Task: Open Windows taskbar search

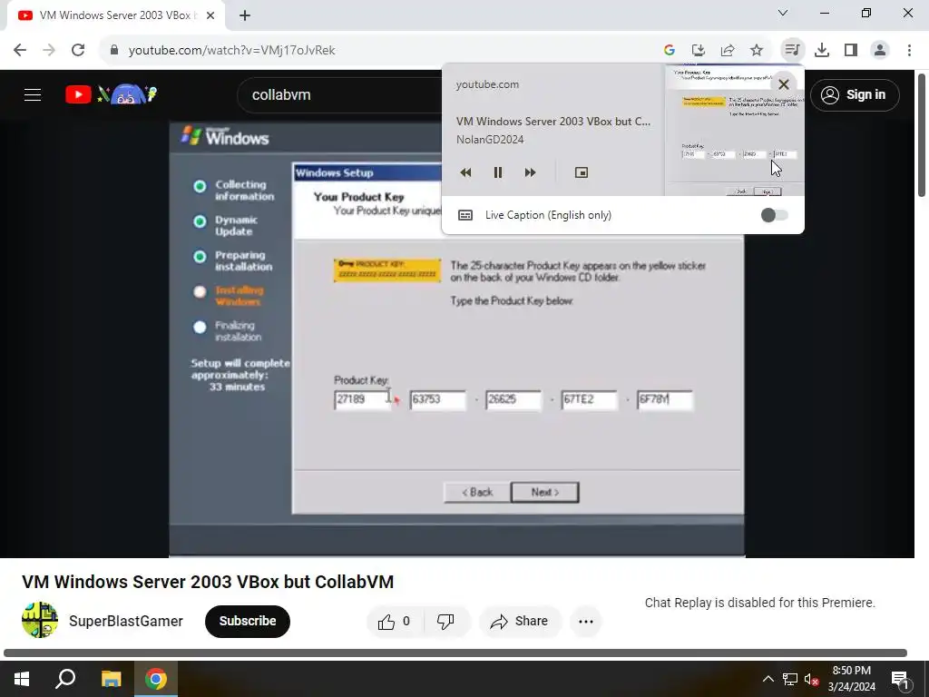Action: (x=65, y=679)
